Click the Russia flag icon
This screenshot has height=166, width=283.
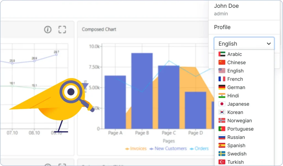click(x=222, y=137)
